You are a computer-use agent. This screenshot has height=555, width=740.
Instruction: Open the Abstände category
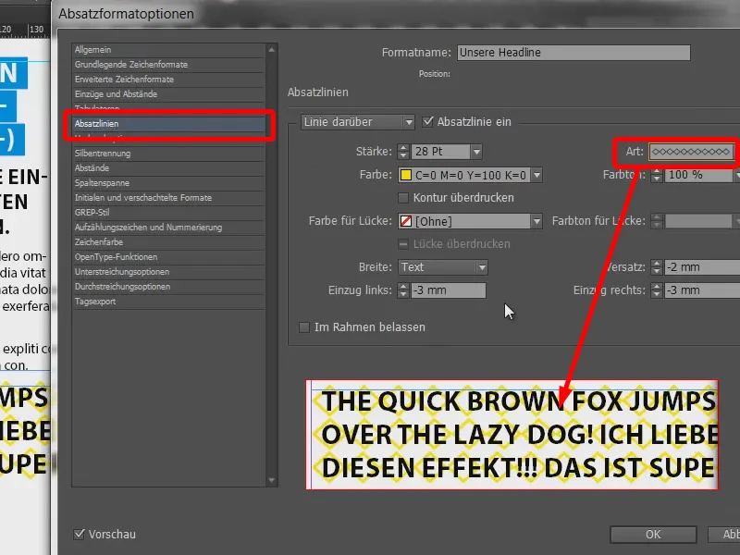pos(168,168)
